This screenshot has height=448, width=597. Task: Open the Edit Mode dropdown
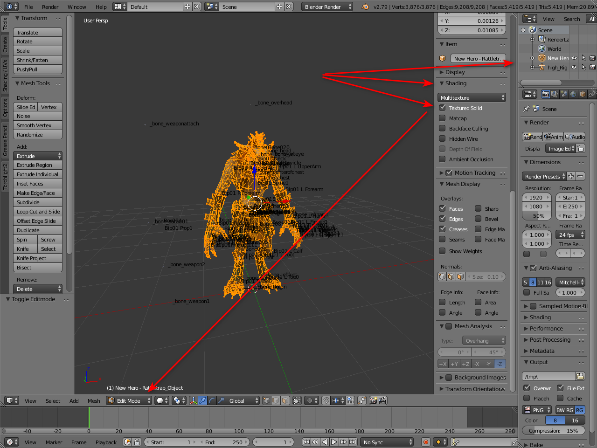[129, 400]
